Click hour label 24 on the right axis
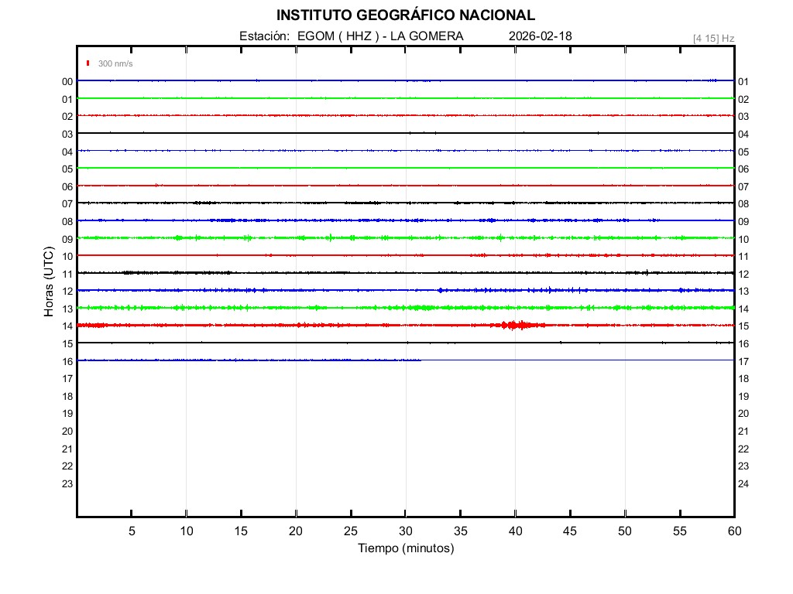 click(x=743, y=484)
